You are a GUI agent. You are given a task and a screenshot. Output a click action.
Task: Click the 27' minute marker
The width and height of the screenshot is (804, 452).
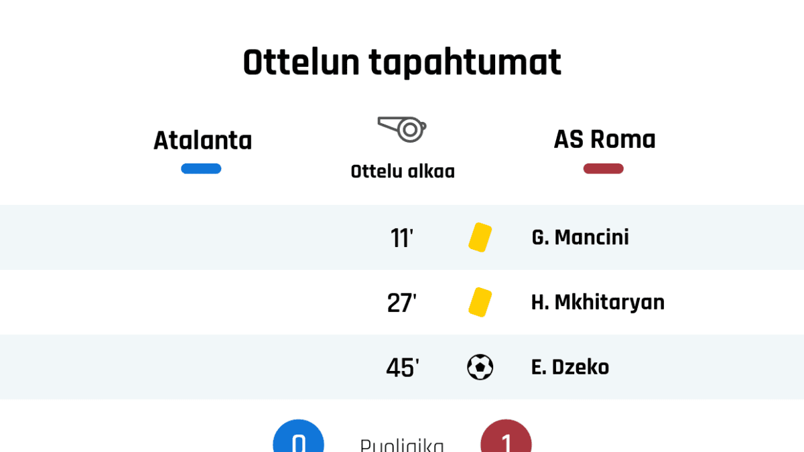(402, 303)
